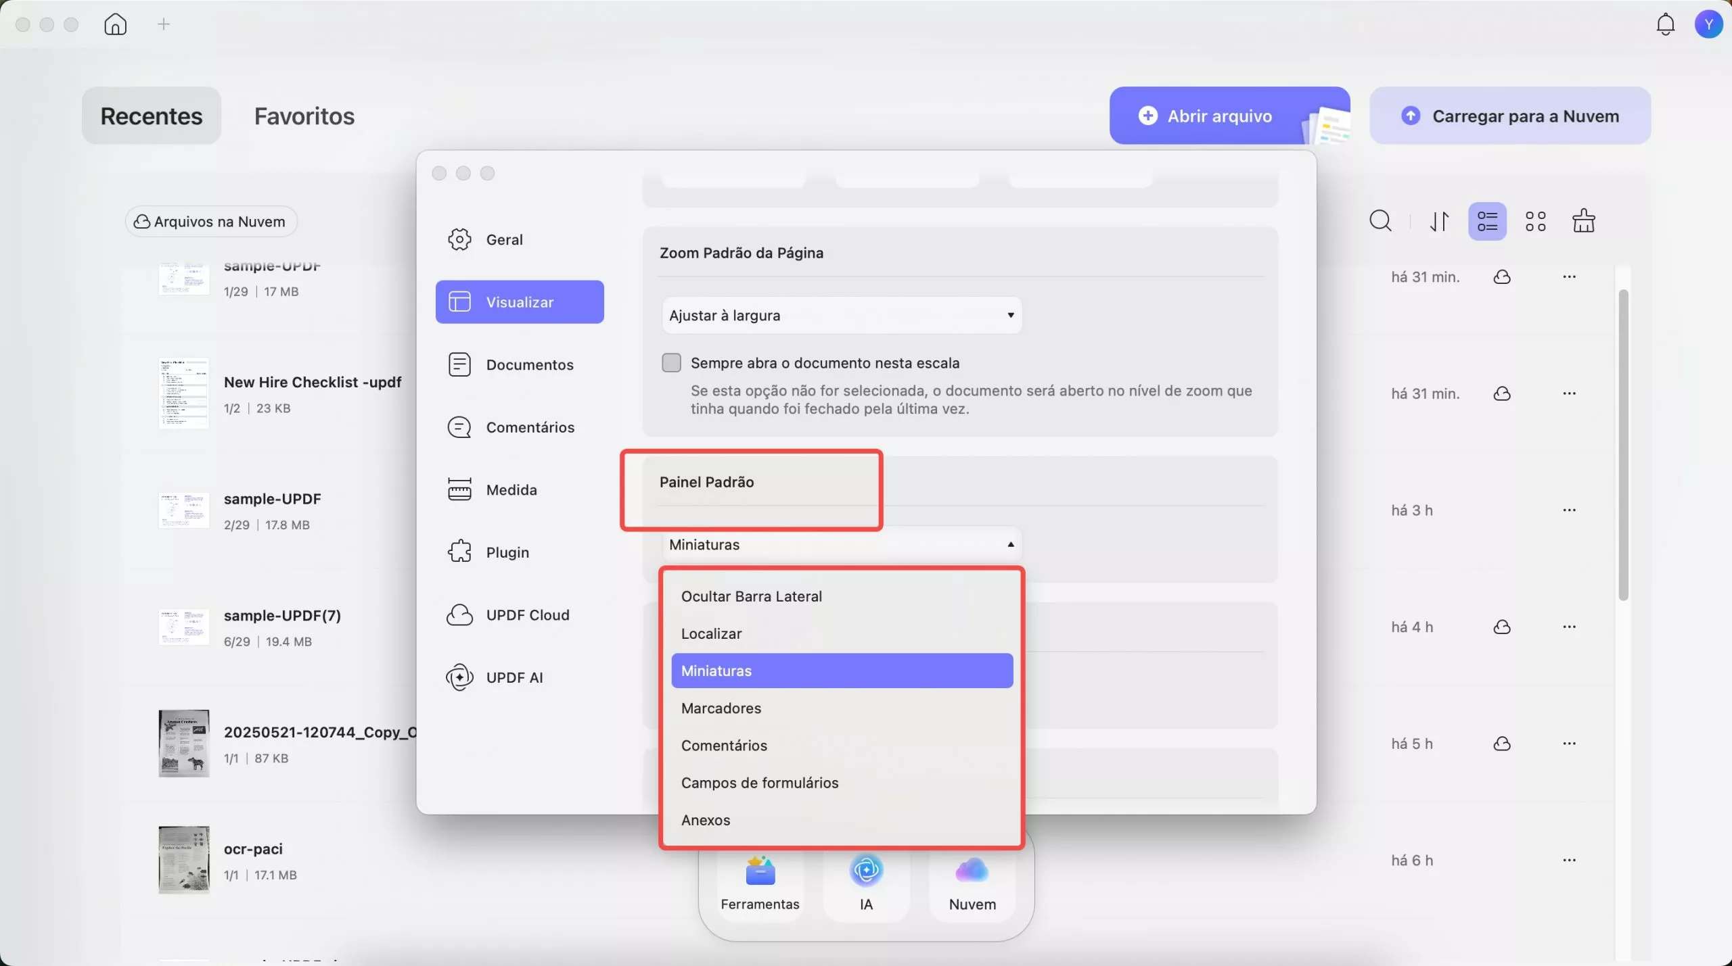
Task: Open New Hire Checklist thumbnail
Action: pos(184,393)
